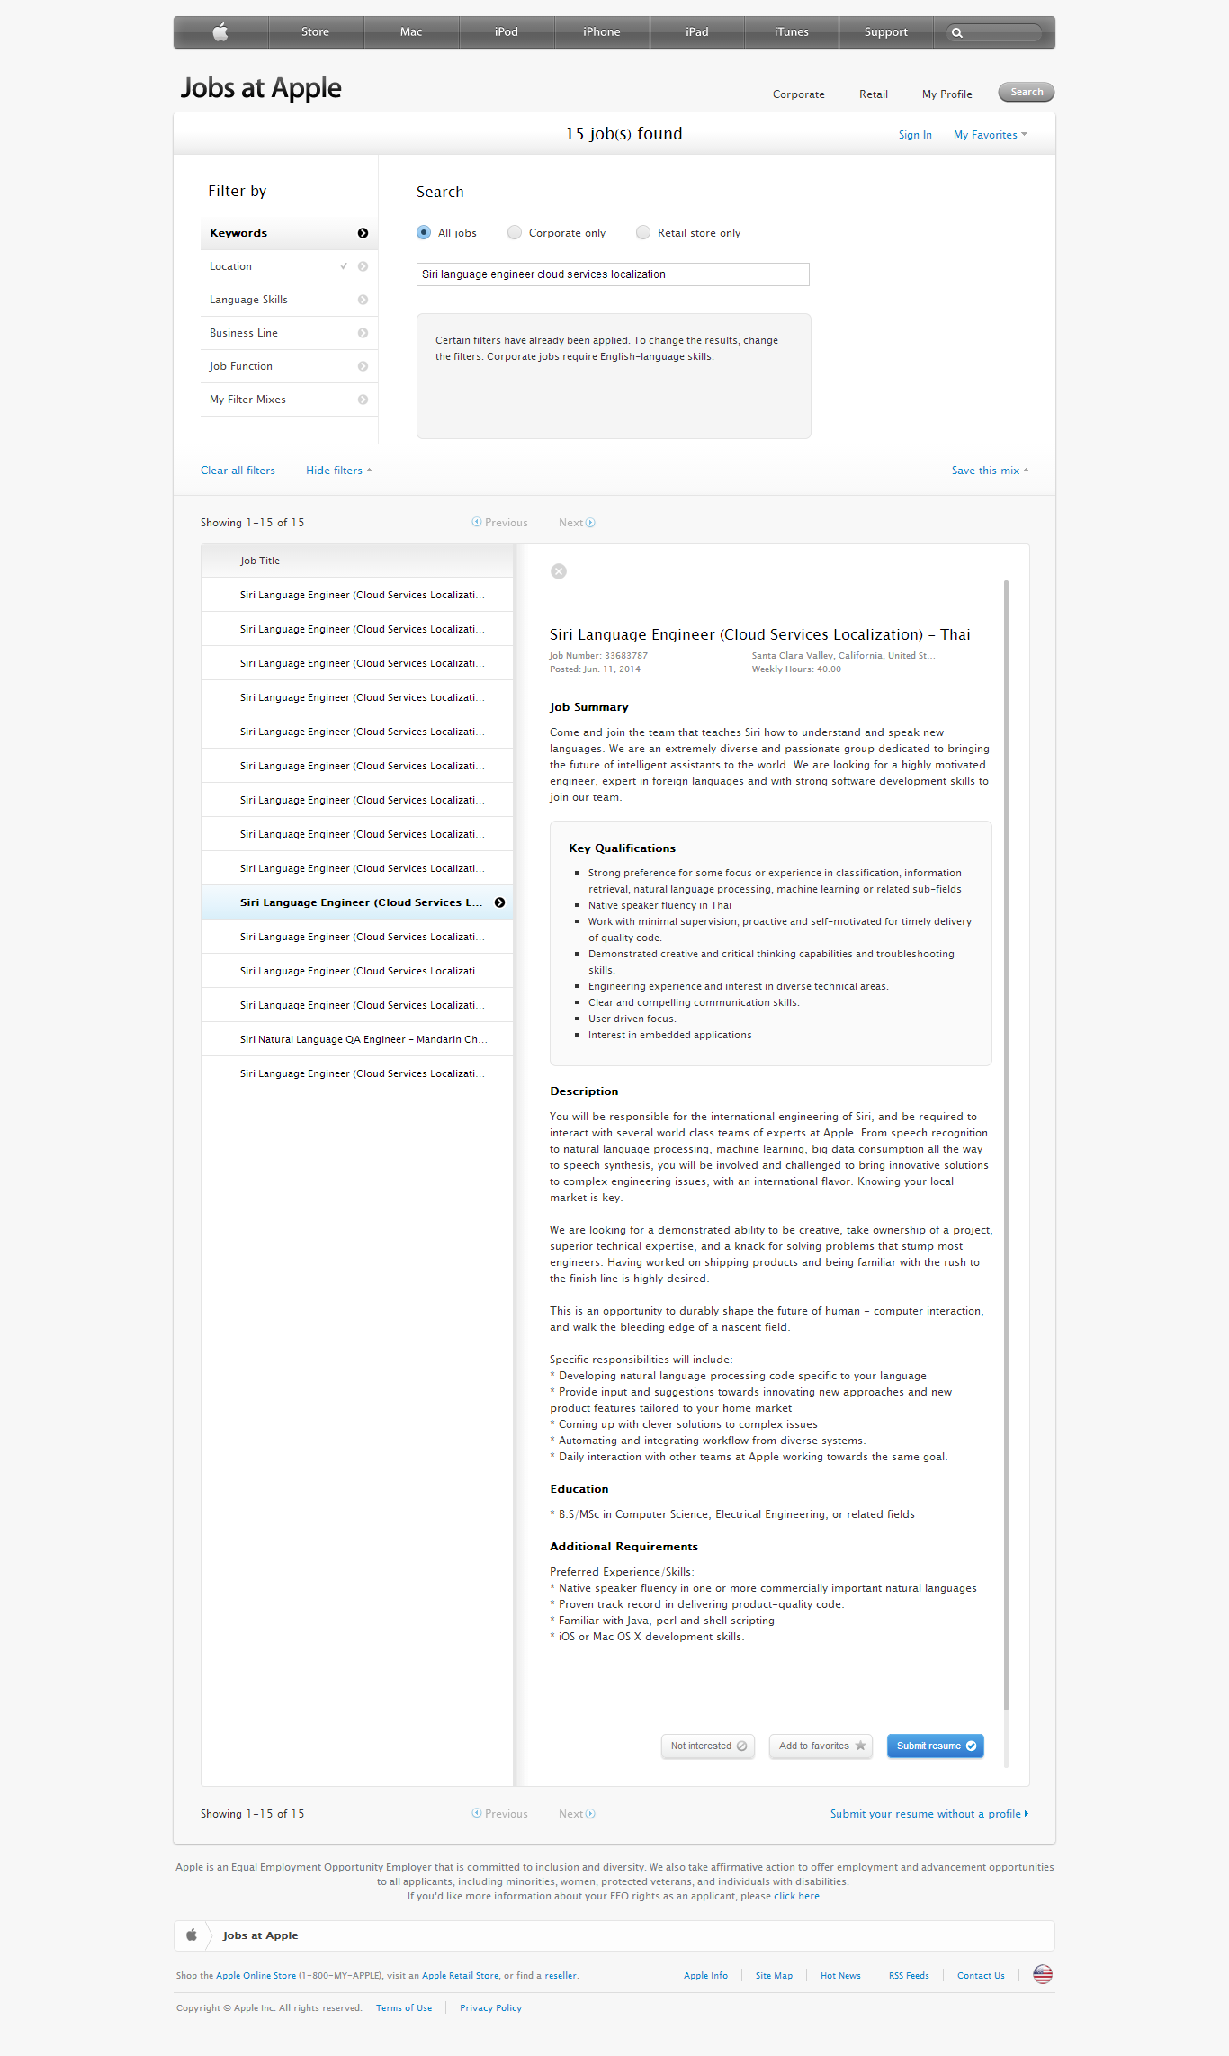Click the United States flag icon in the footer
Viewport: 1229px width, 2056px height.
(x=1043, y=1975)
